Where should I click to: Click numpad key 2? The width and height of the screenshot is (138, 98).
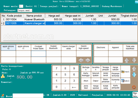point(65,81)
